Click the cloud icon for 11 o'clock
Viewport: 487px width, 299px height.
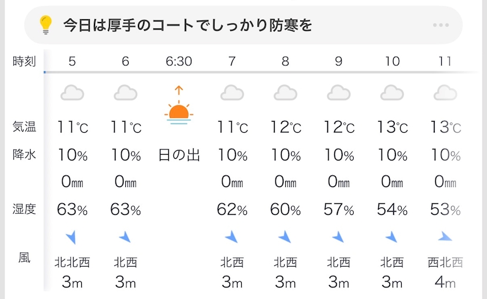tap(445, 93)
